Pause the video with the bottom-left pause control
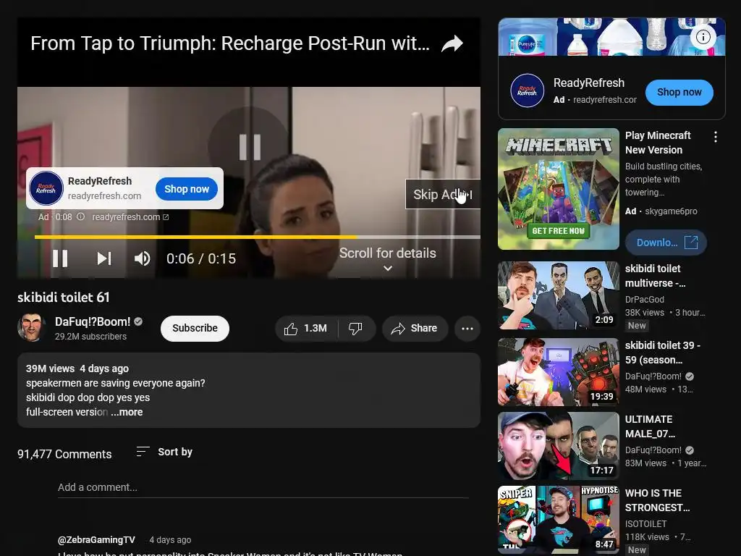 (60, 258)
